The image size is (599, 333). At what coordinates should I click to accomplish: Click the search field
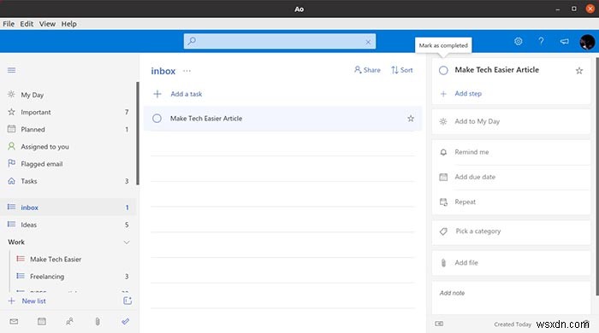280,41
